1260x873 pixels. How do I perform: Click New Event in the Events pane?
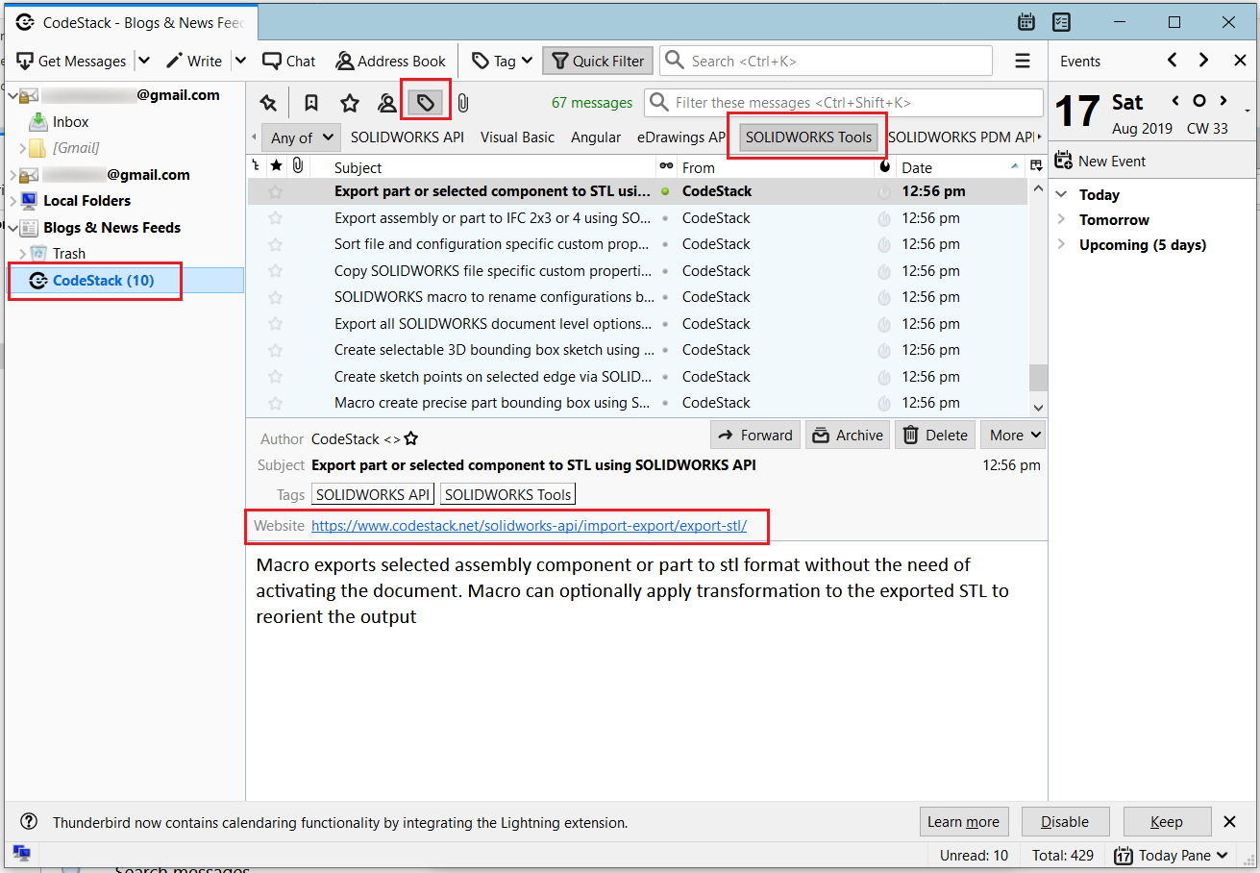tap(1101, 162)
